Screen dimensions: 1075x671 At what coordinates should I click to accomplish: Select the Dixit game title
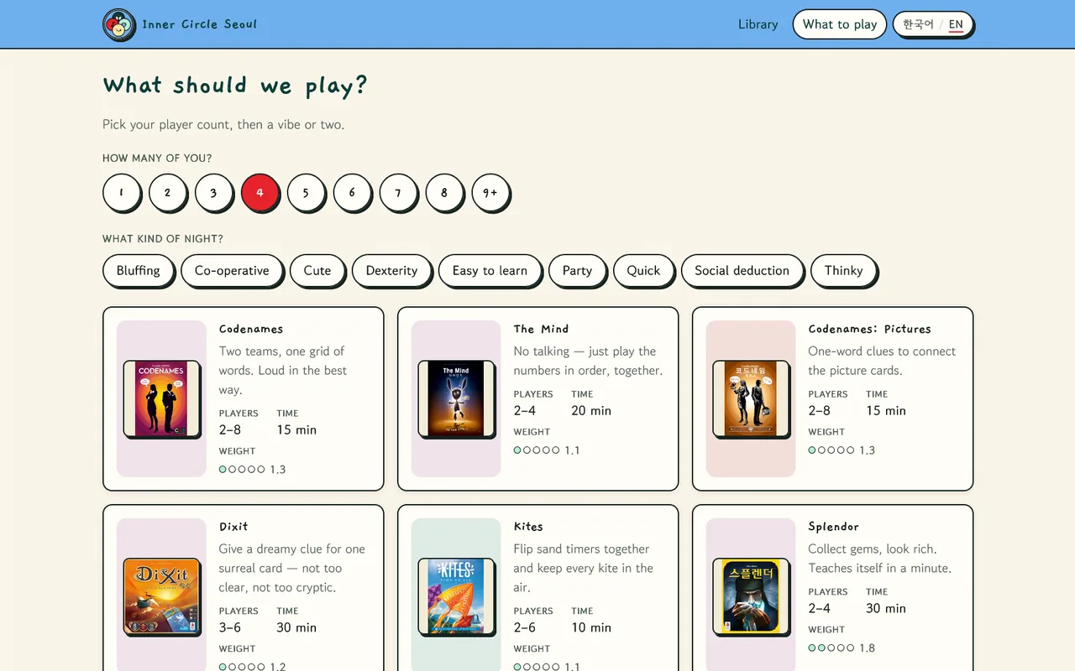pyautogui.click(x=233, y=527)
